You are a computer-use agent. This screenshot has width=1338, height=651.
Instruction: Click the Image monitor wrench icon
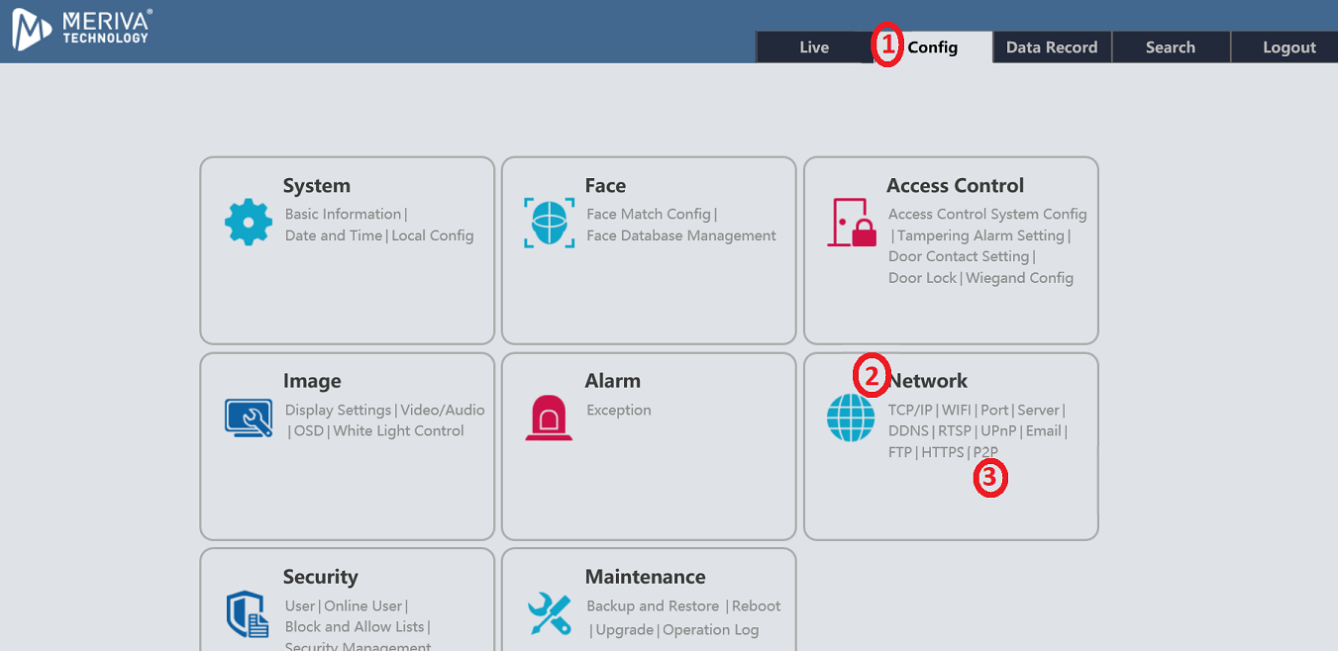coord(248,418)
